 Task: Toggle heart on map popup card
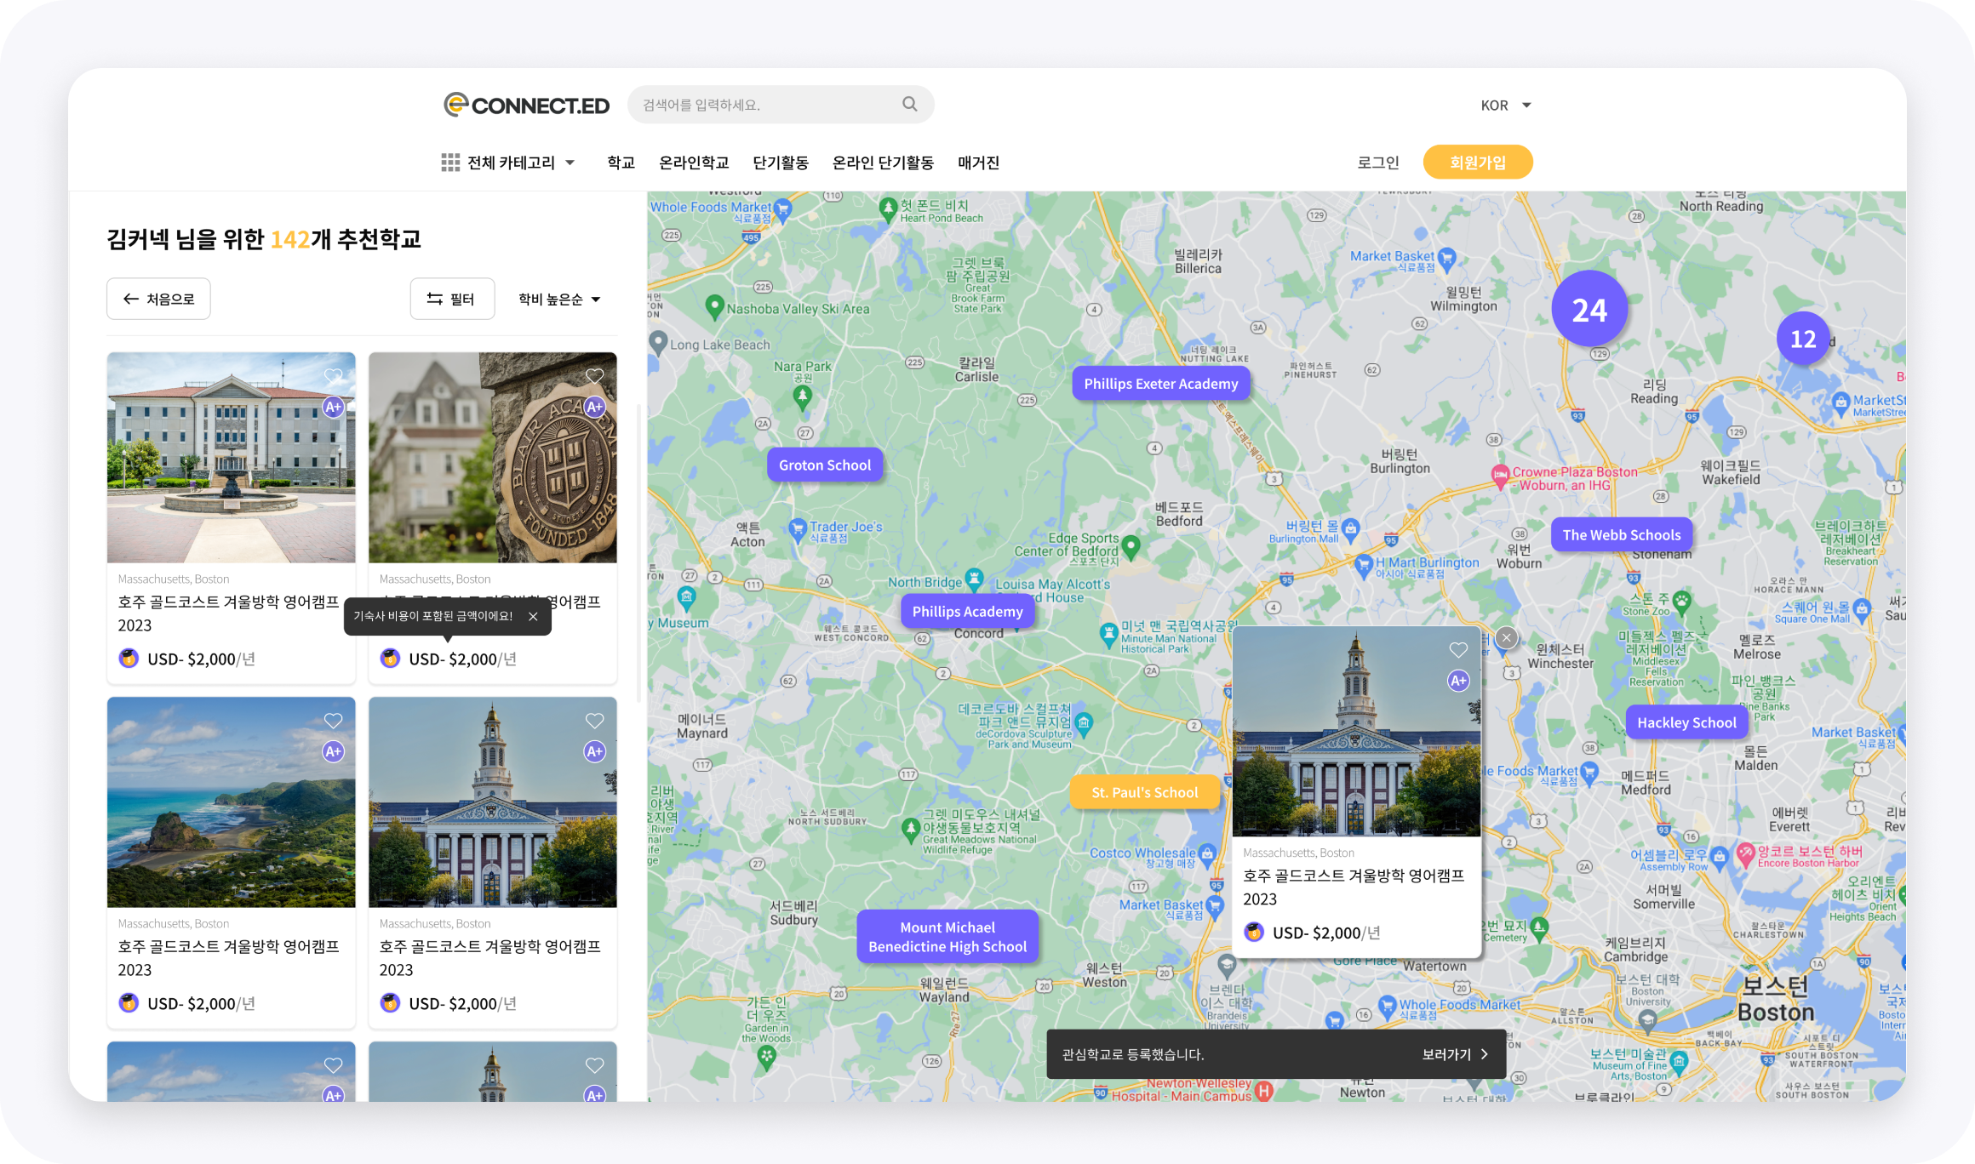click(x=1458, y=650)
